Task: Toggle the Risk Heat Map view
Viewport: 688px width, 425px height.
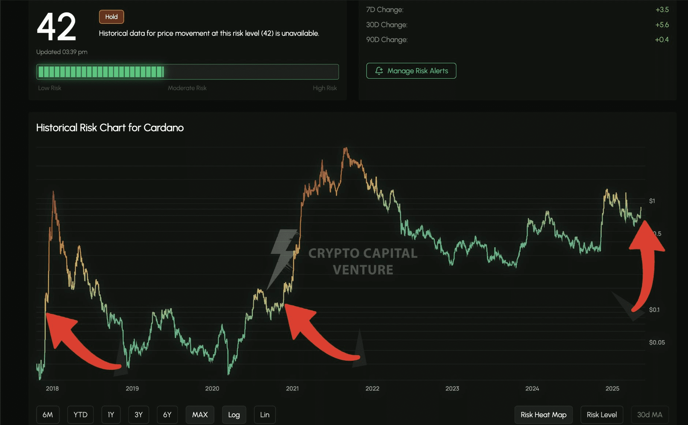Action: [543, 414]
